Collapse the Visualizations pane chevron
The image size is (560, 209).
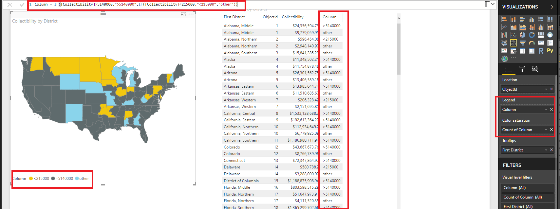click(x=552, y=7)
